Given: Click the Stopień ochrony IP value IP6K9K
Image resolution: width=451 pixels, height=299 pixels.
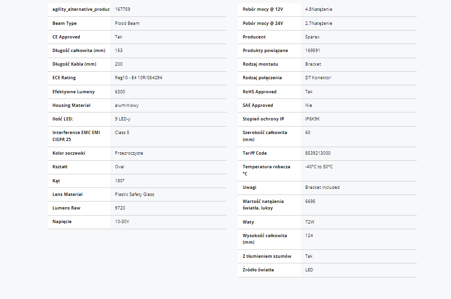Looking at the screenshot, I should tap(312, 119).
